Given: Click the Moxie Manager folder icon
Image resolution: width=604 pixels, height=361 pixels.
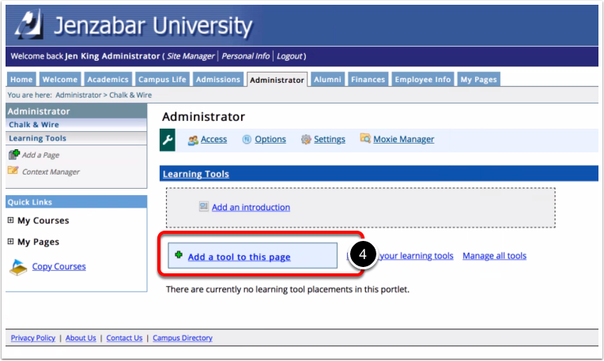Looking at the screenshot, I should [x=365, y=137].
